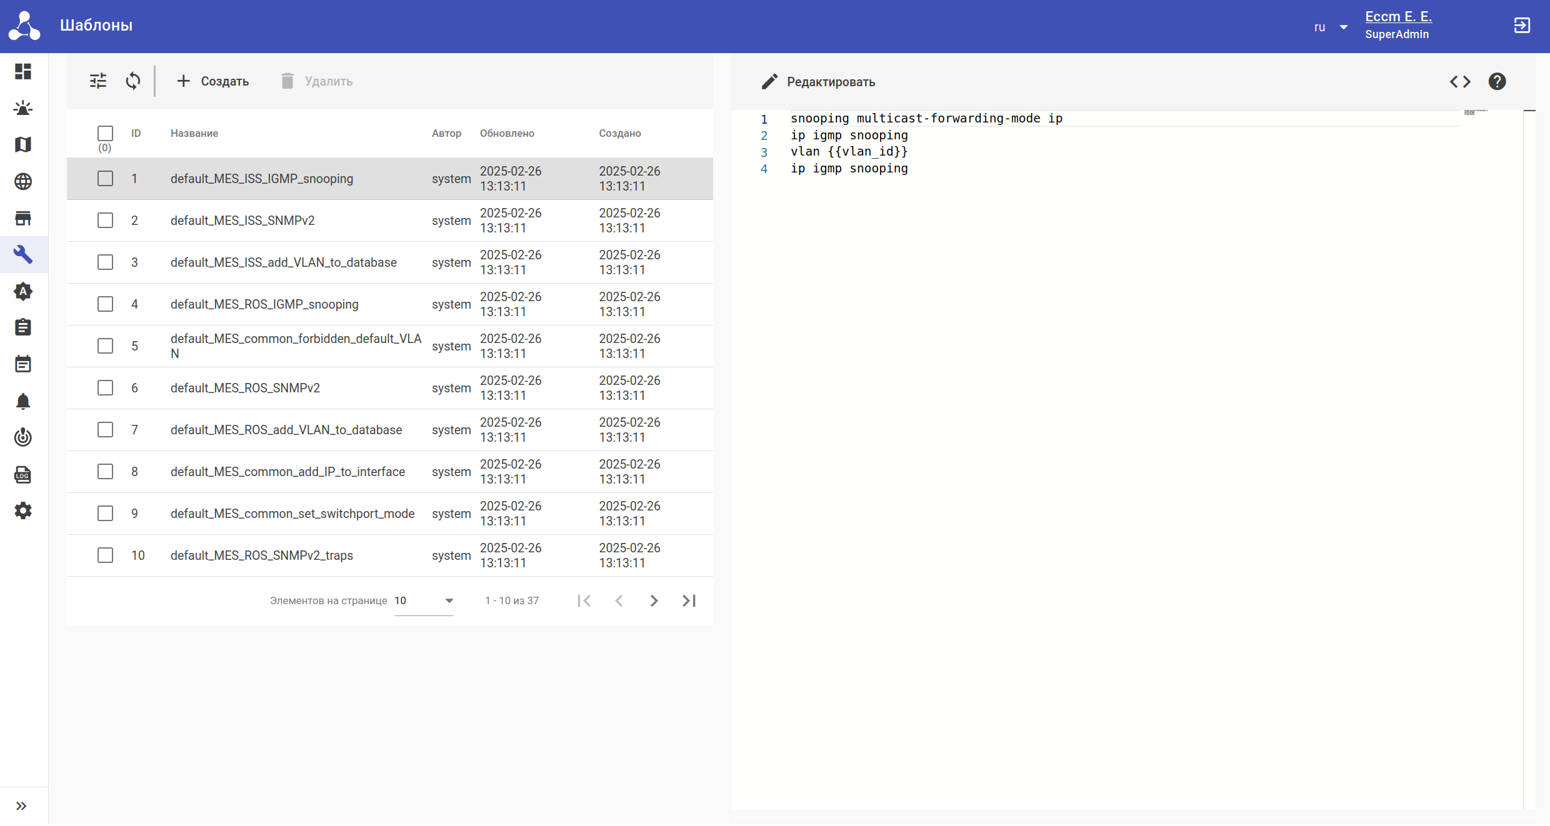Open the map icon in sidebar
Image resolution: width=1550 pixels, height=826 pixels.
[23, 145]
